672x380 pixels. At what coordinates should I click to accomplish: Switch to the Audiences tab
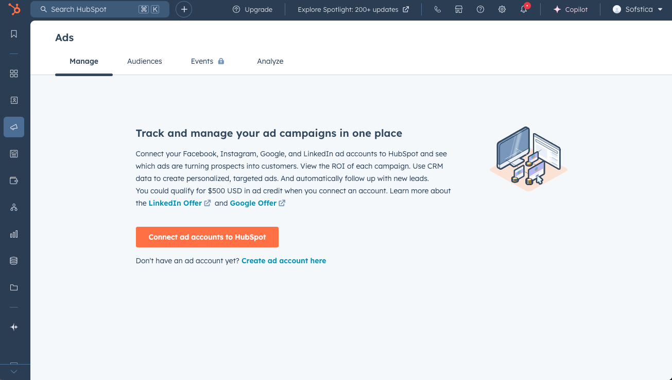pyautogui.click(x=145, y=61)
